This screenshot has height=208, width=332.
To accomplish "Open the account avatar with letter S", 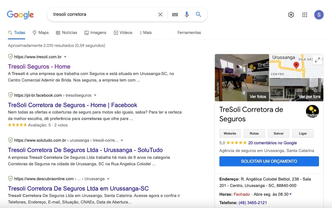I will [319, 15].
